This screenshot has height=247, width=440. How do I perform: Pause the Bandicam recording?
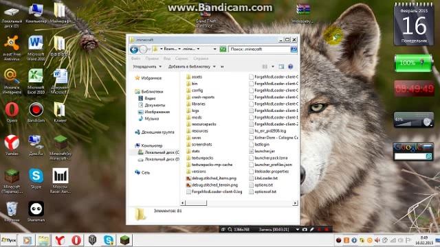point(319,229)
